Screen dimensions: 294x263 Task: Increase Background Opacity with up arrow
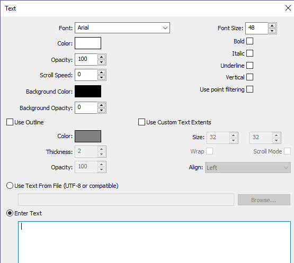(x=101, y=105)
